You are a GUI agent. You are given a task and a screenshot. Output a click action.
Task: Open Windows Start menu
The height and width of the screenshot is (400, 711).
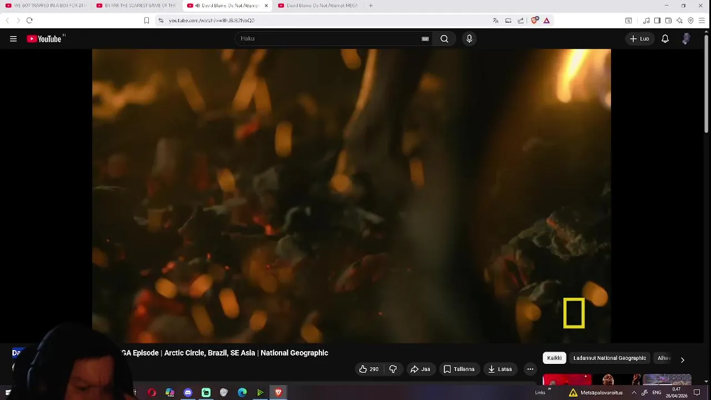pyautogui.click(x=8, y=393)
